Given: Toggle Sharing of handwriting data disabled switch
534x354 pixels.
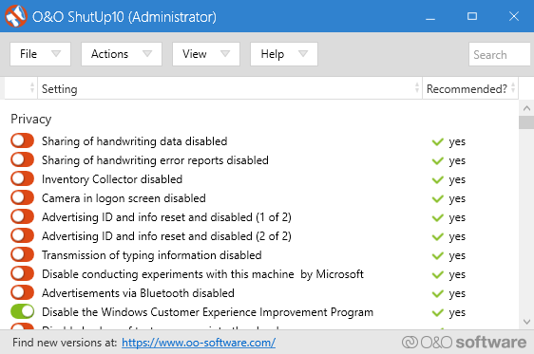Looking at the screenshot, I should point(23,140).
